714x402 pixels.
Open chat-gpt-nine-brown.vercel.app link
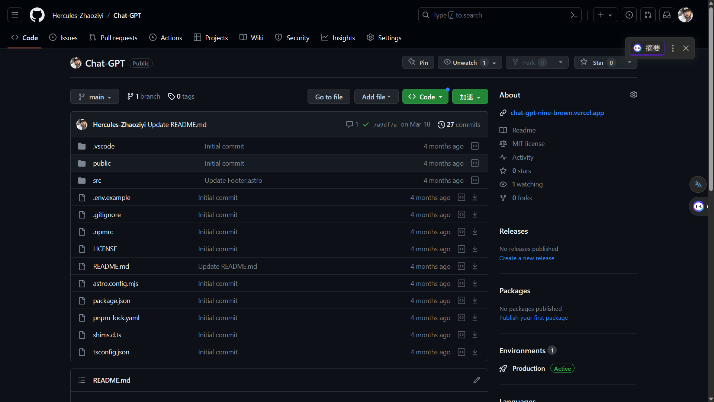click(x=557, y=113)
